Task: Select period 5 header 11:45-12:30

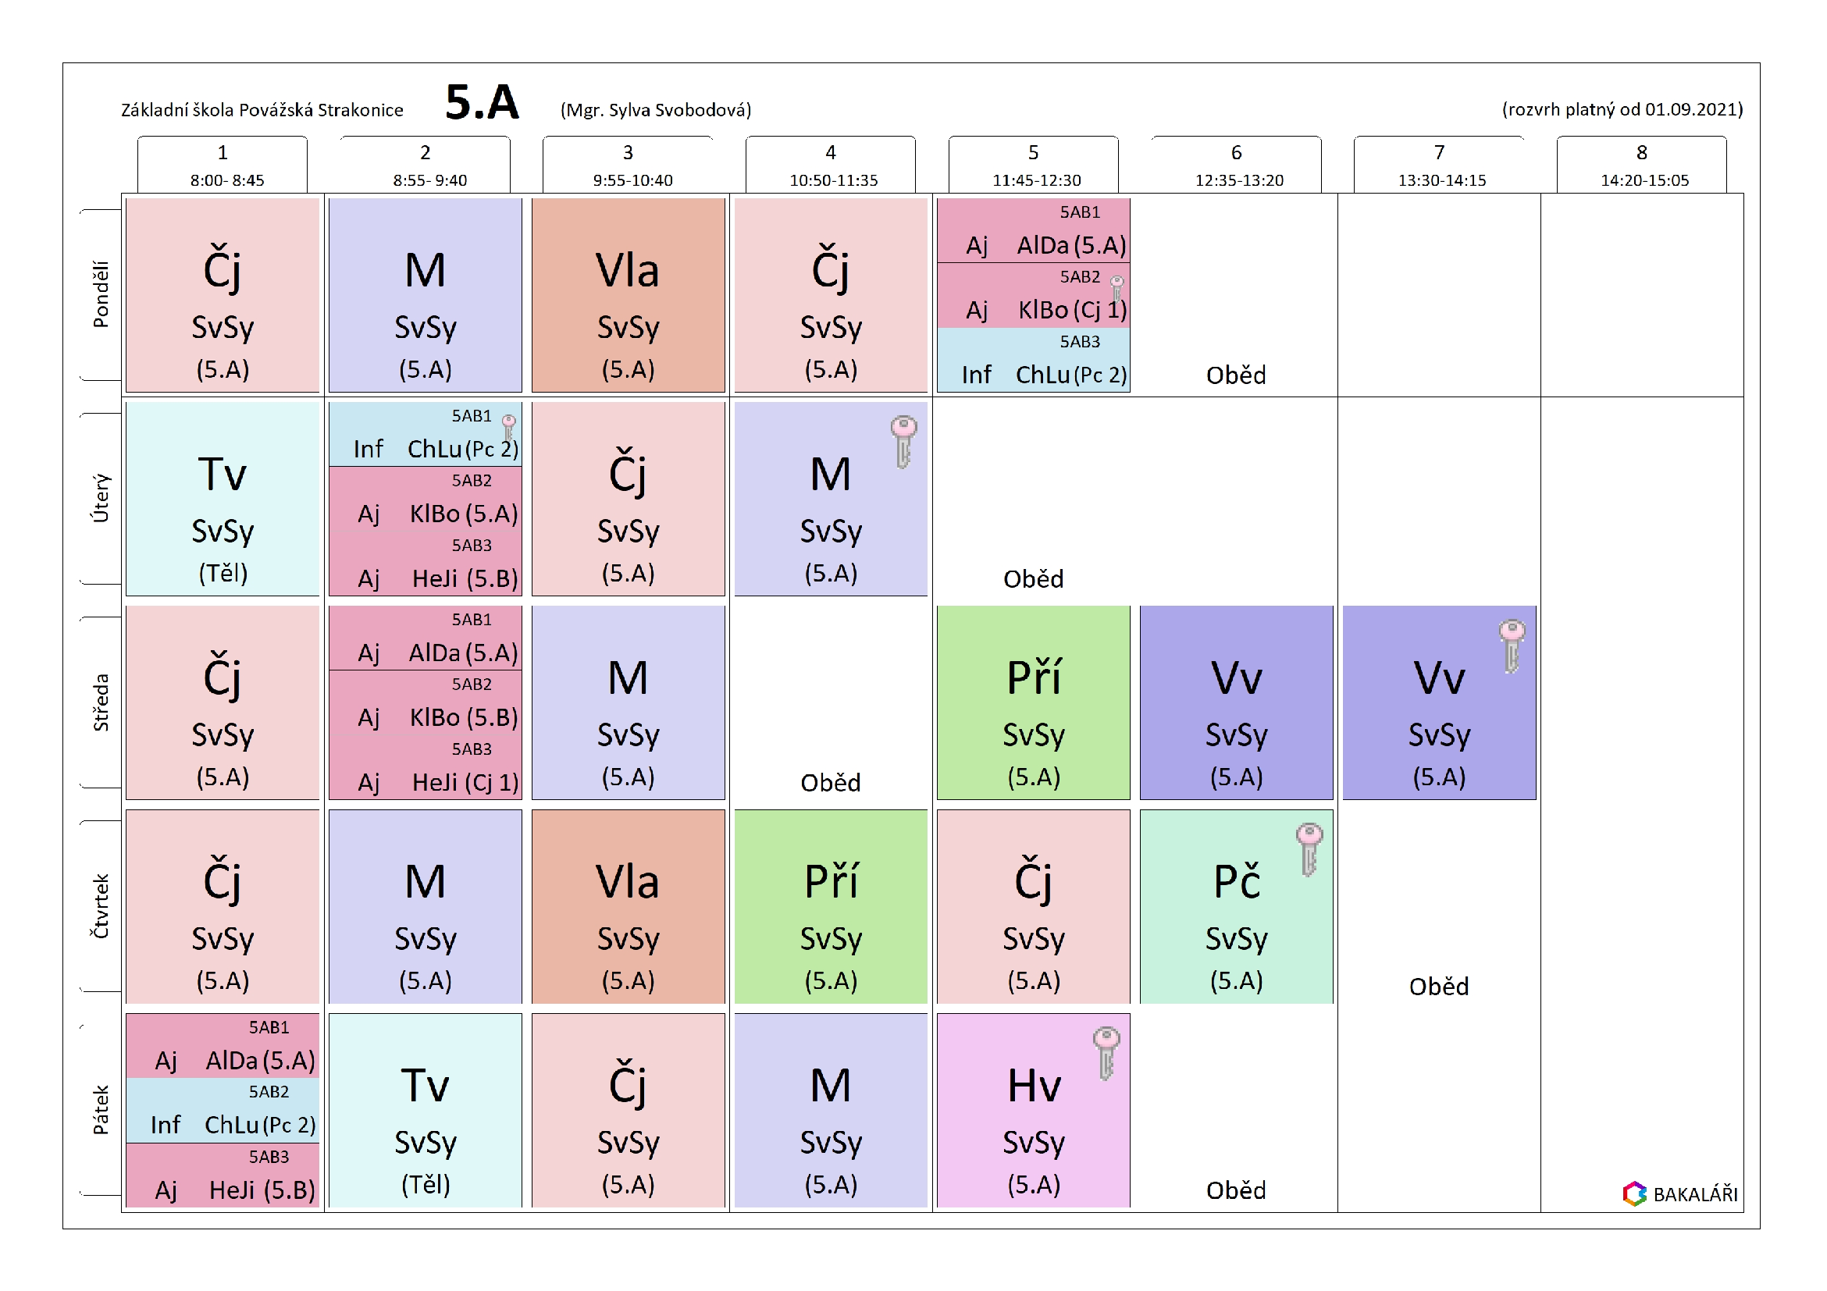Action: click(1033, 165)
